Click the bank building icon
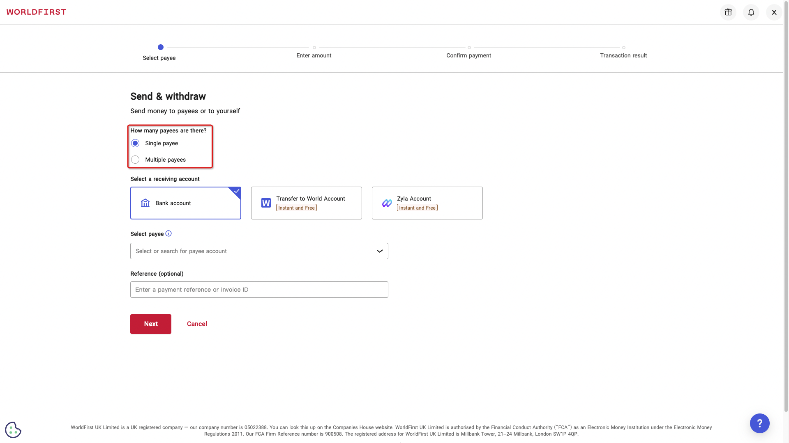Screen dimensions: 789x443 145,203
